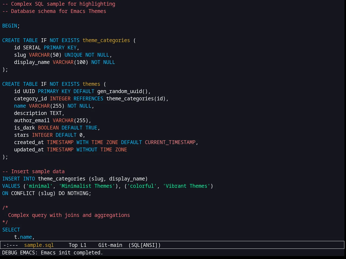Click the 'name' column on VARCHAR(255) NOT NULL line
Screen dimensions: 346x259
pyautogui.click(x=20, y=106)
